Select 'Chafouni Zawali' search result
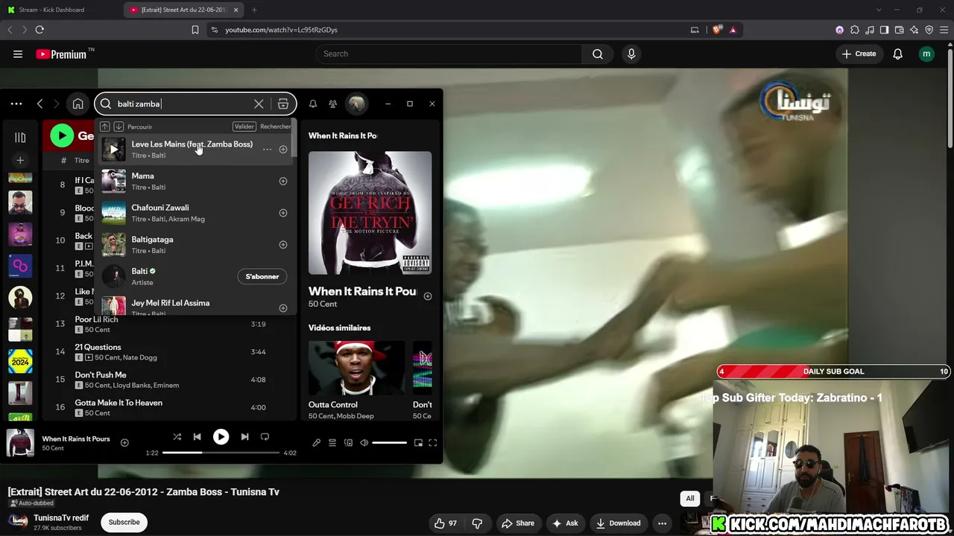Image resolution: width=954 pixels, height=536 pixels. (195, 213)
